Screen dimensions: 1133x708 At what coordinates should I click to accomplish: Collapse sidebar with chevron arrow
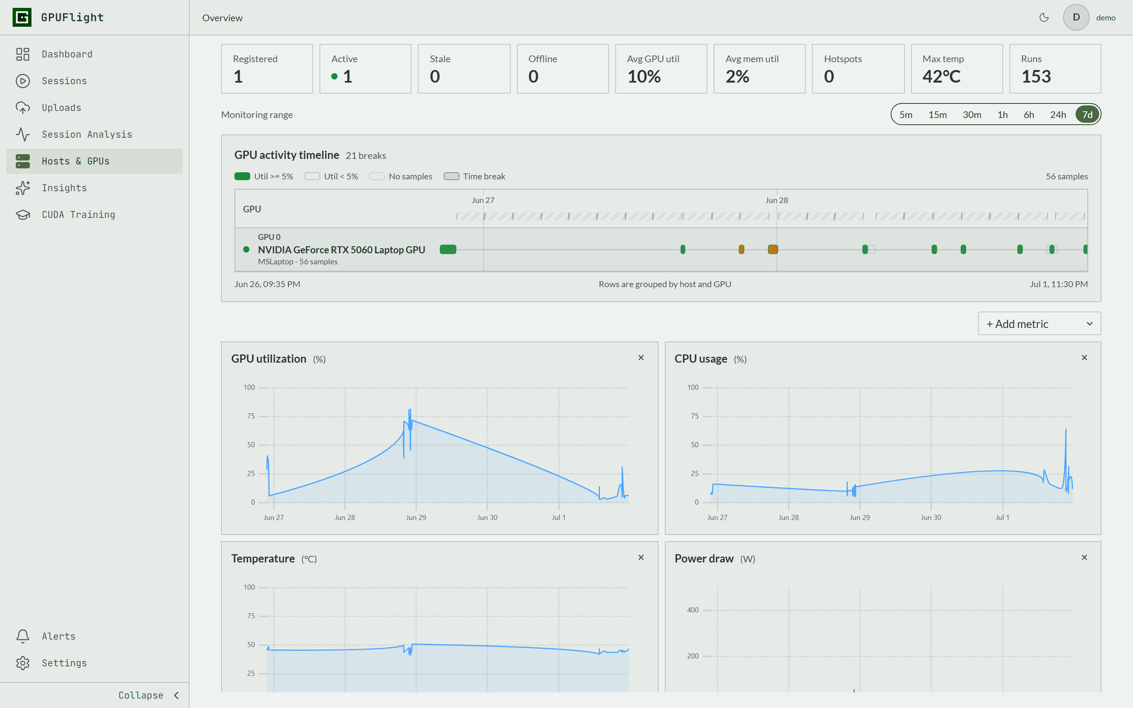(x=177, y=695)
